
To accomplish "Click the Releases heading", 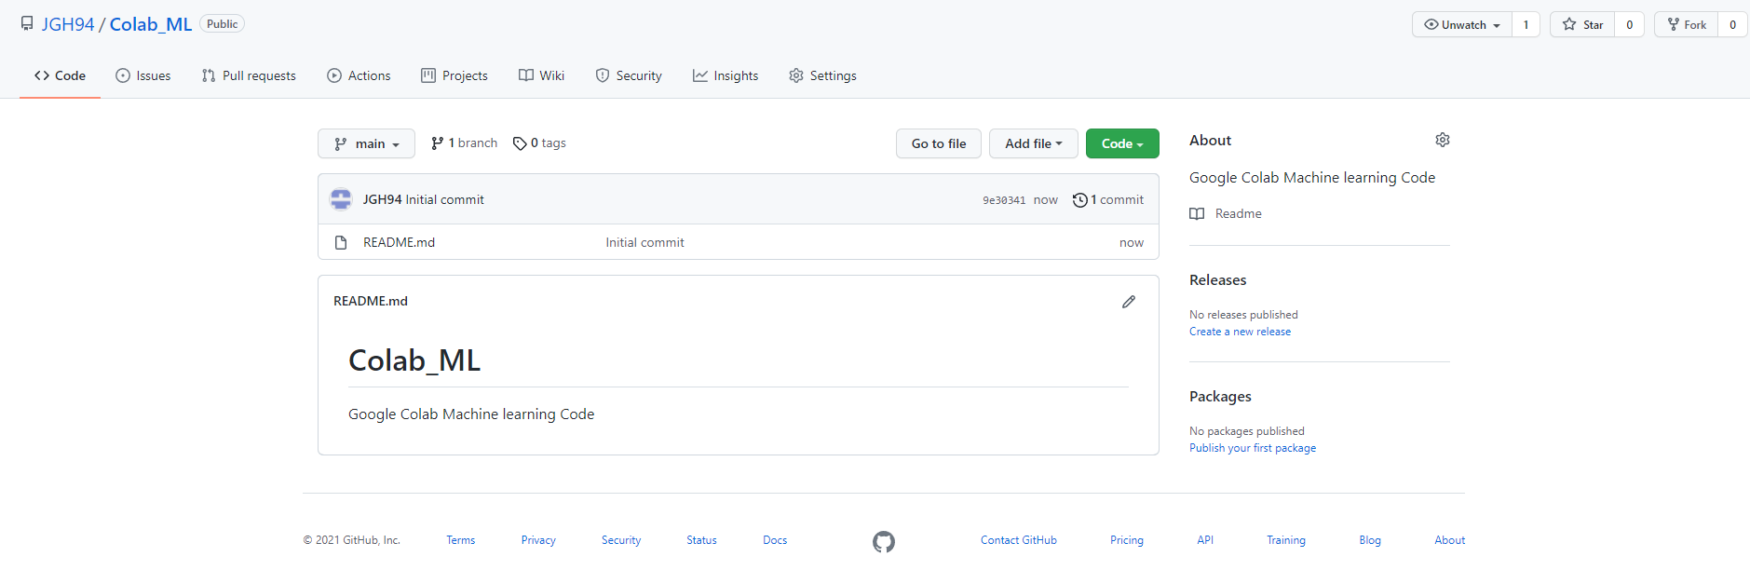I will (1217, 279).
